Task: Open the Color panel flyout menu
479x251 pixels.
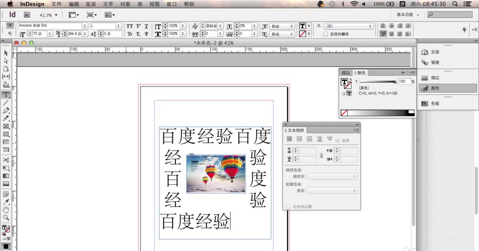Action: click(412, 73)
